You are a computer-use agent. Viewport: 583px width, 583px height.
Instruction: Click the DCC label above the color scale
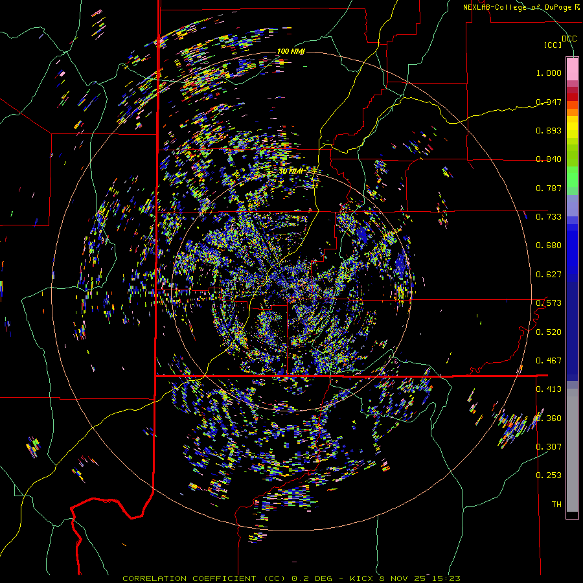[569, 39]
